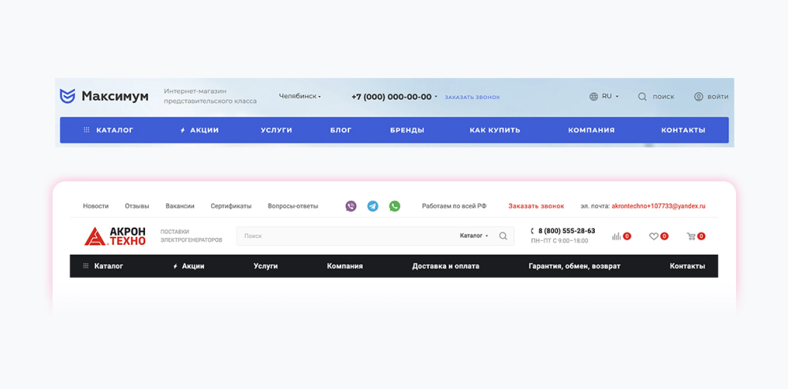Open the shopping cart icon
This screenshot has height=389, width=788.
(x=691, y=236)
